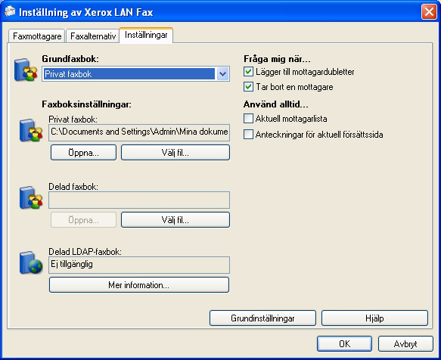Click the Delad faxbok book icon
The image size is (441, 360).
[31, 197]
